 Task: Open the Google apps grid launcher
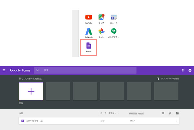point(183,70)
